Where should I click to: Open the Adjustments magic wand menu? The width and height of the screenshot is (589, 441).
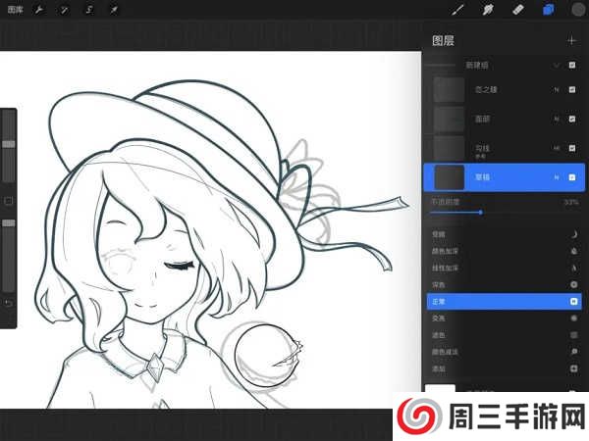coord(64,10)
